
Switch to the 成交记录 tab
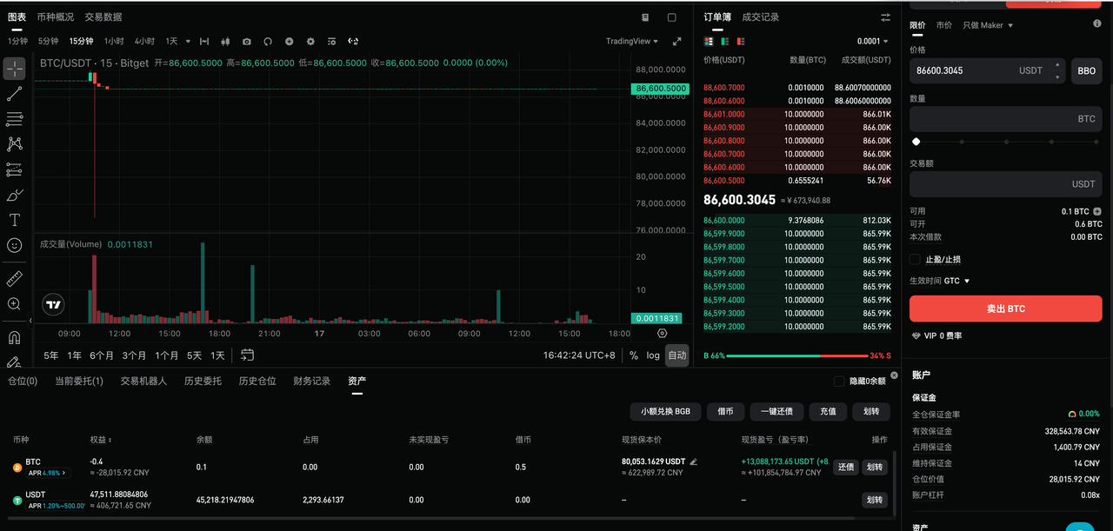tap(760, 17)
